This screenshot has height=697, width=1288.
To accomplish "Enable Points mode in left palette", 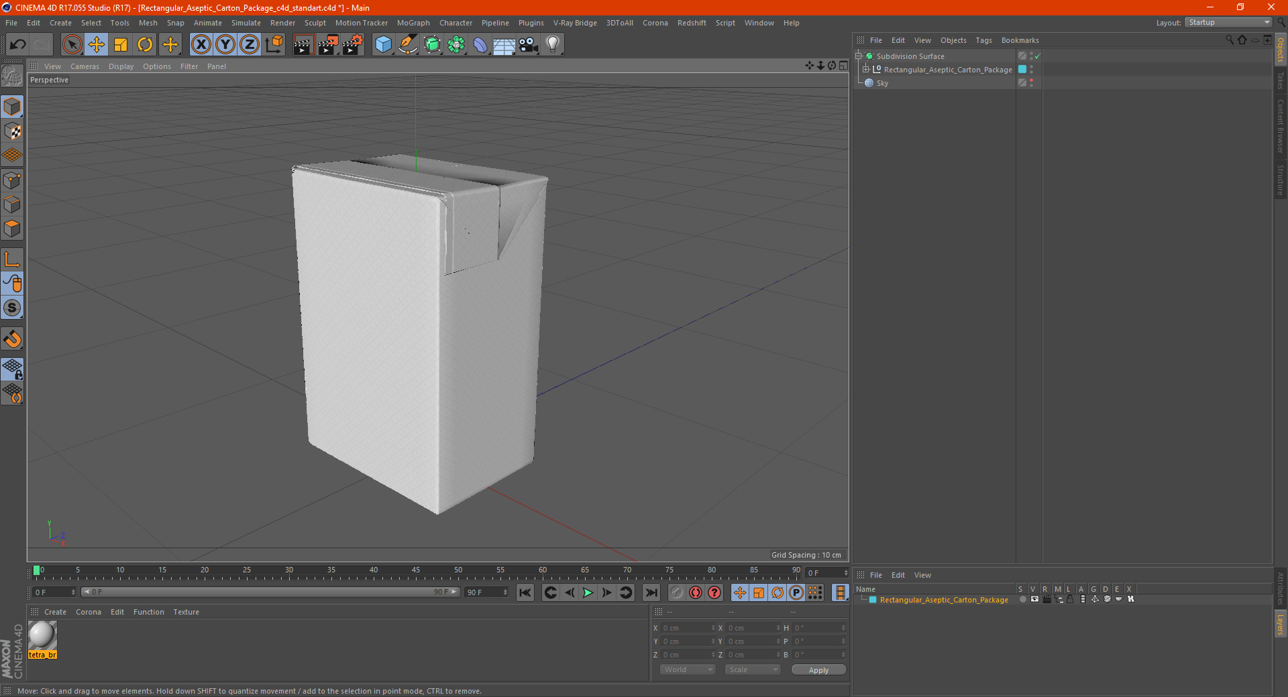I will click(12, 180).
